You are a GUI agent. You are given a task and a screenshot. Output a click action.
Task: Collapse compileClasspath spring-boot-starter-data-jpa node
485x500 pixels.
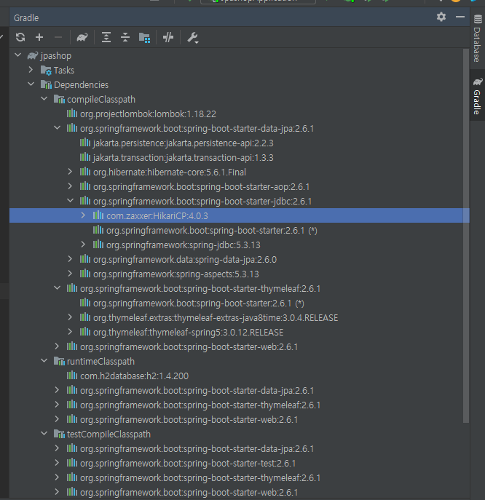pyautogui.click(x=58, y=128)
